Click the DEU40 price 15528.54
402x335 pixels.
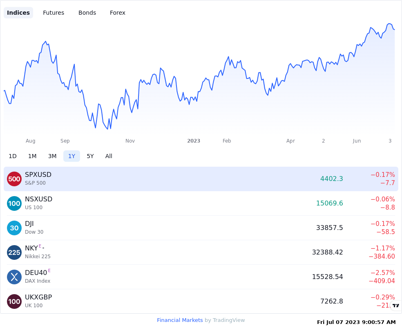(x=327, y=277)
